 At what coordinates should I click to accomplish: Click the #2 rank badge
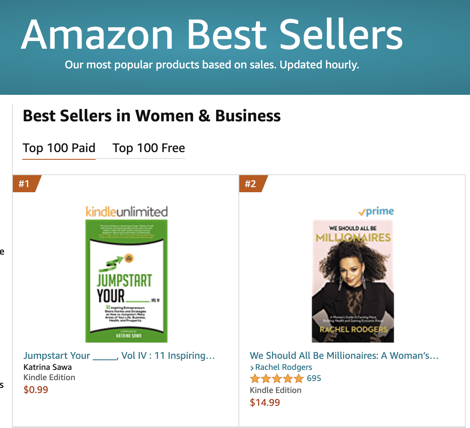[x=251, y=184]
